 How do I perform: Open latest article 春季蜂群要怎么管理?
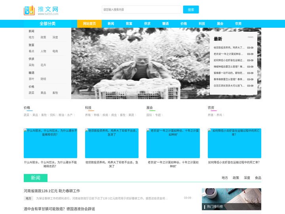[x=229, y=79]
